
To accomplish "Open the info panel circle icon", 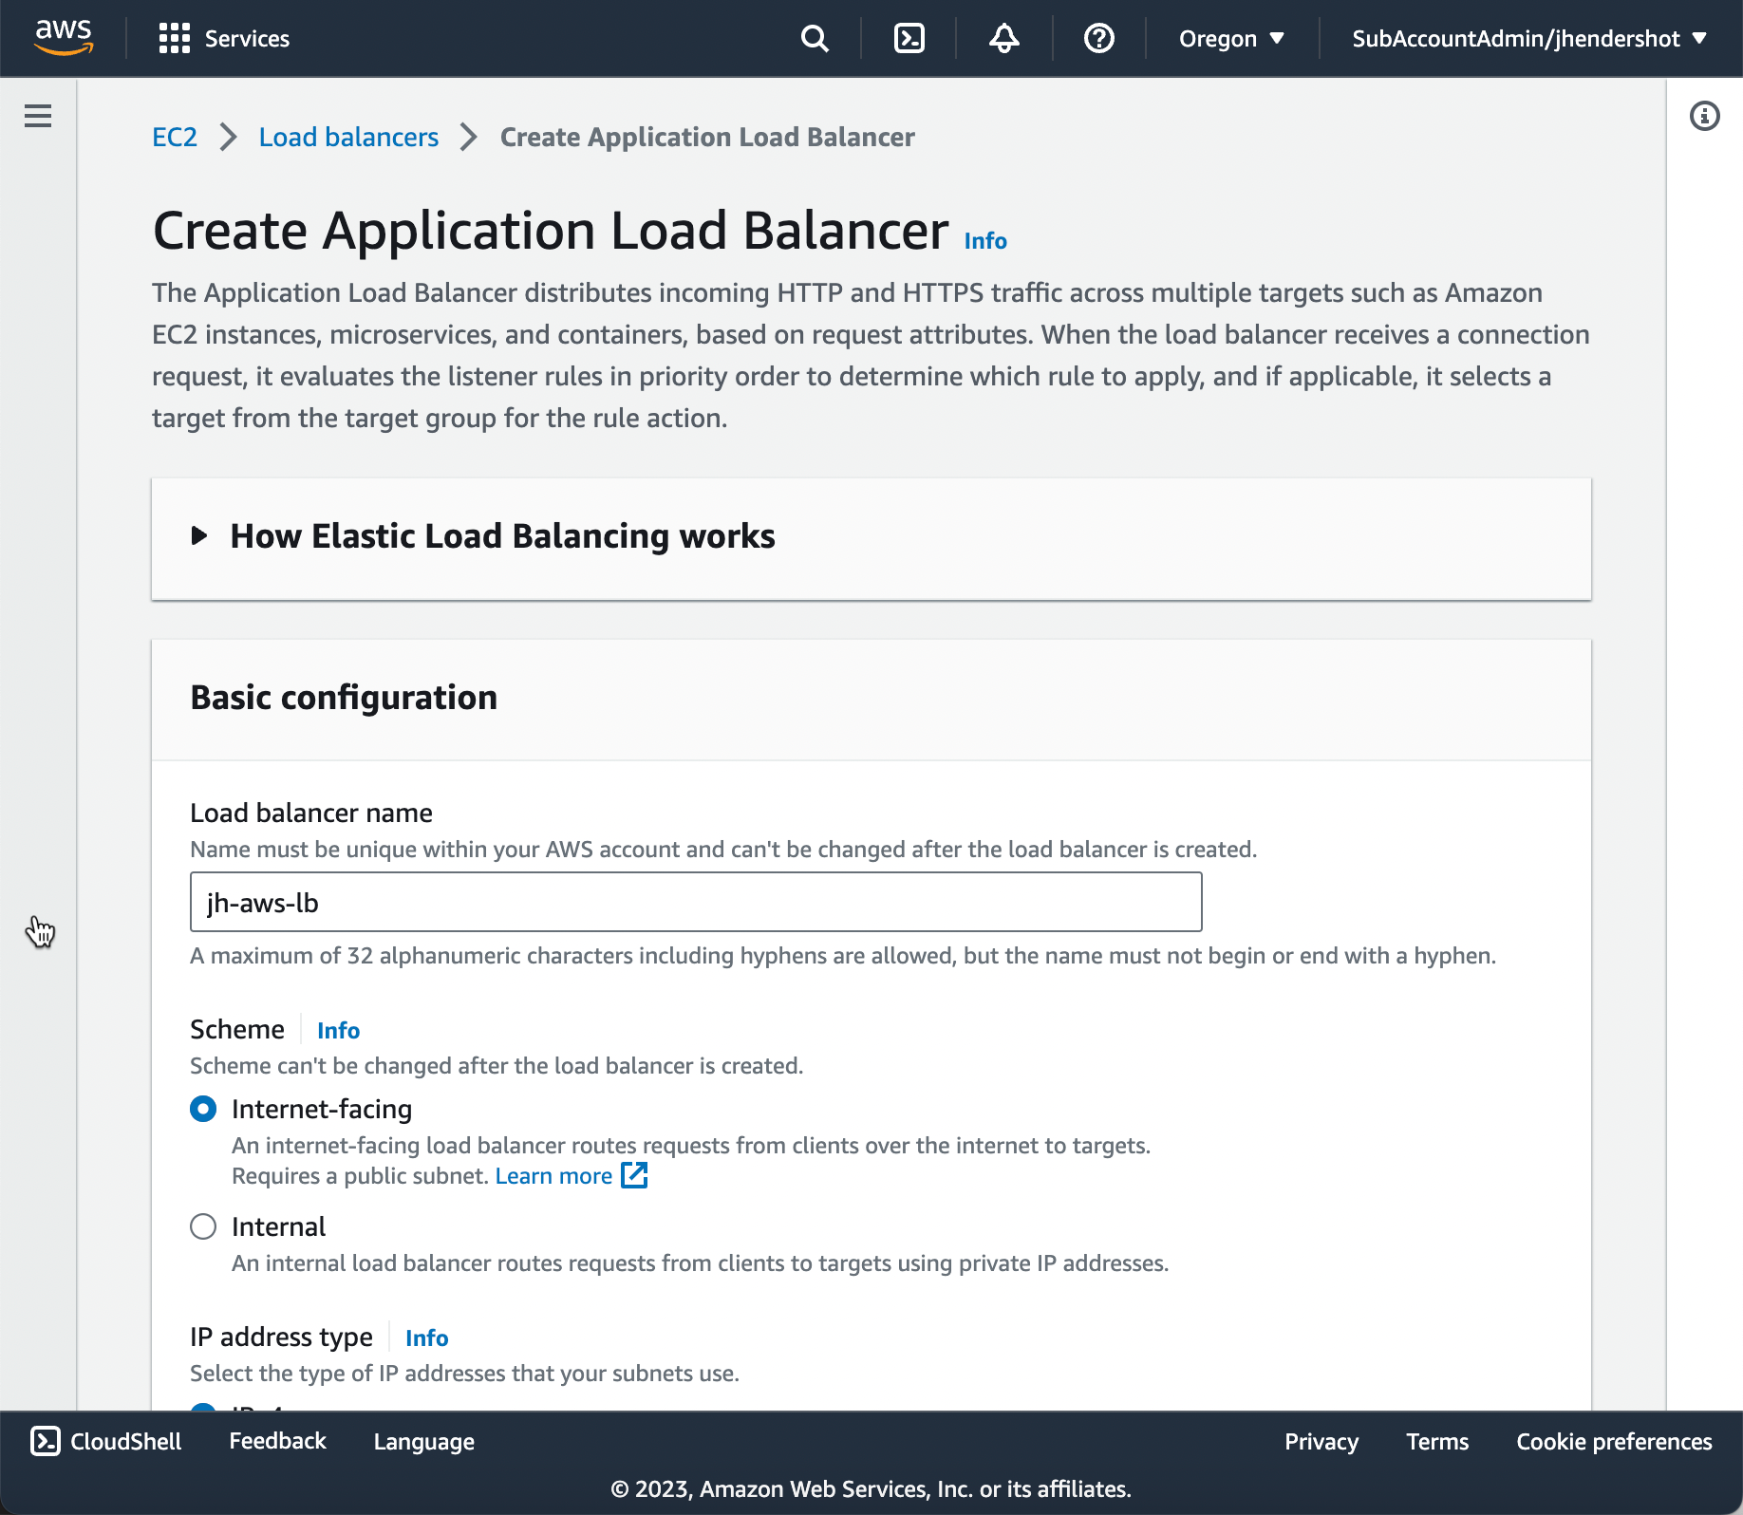I will point(1704,116).
